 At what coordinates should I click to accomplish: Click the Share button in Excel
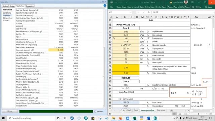208,7
